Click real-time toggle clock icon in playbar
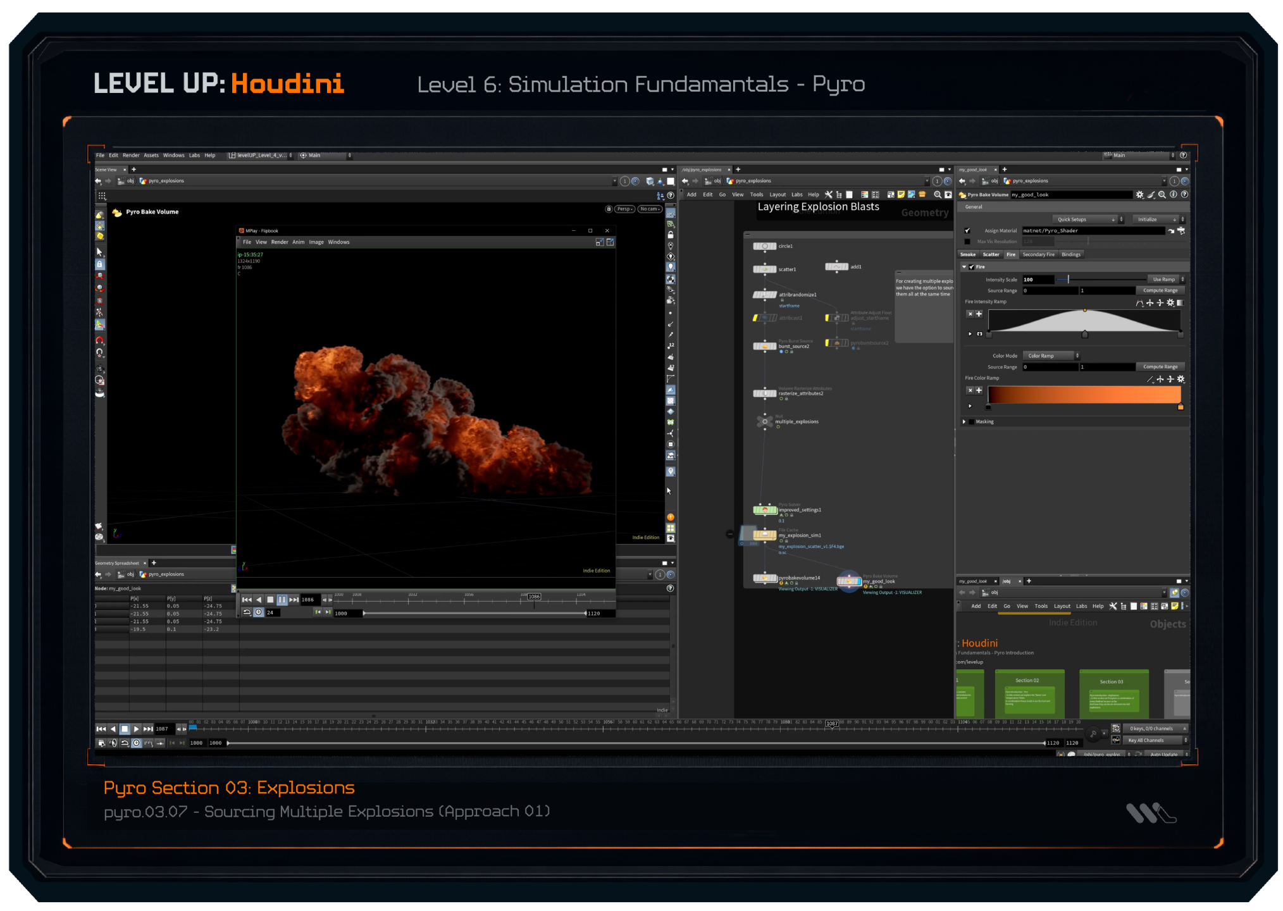The height and width of the screenshot is (911, 1283). 136,743
